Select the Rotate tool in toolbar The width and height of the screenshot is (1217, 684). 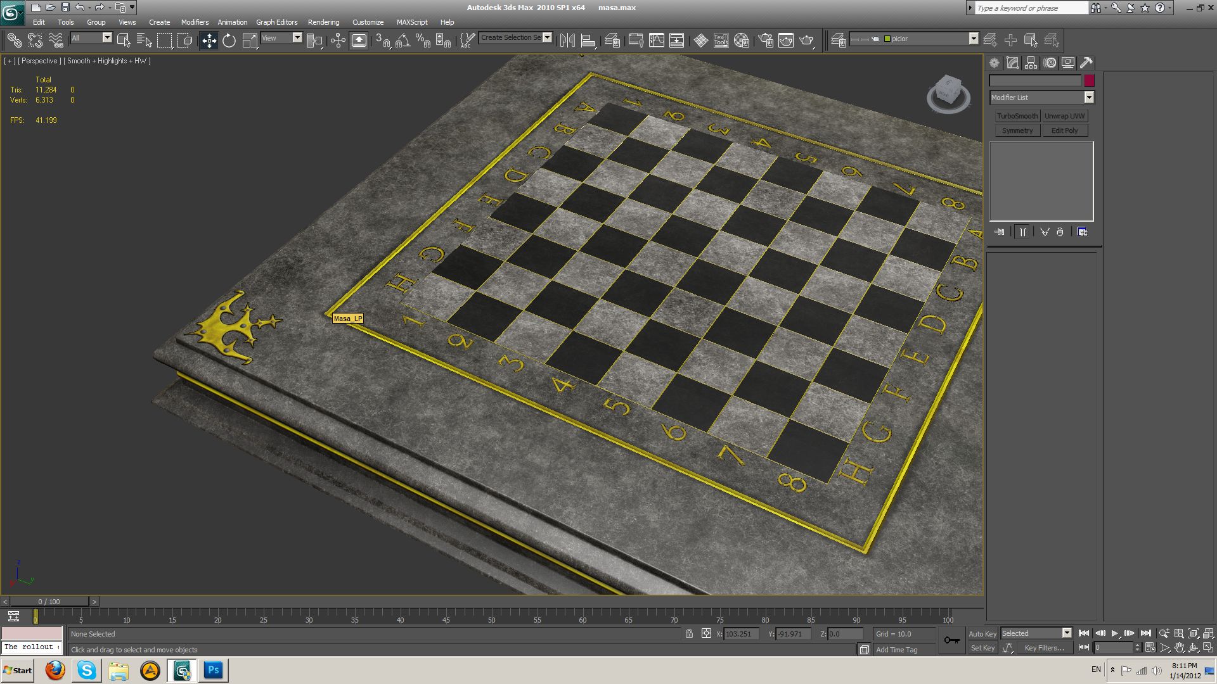(229, 41)
